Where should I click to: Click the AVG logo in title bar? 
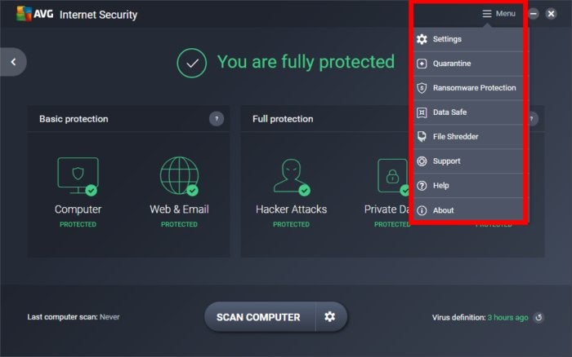pyautogui.click(x=34, y=14)
